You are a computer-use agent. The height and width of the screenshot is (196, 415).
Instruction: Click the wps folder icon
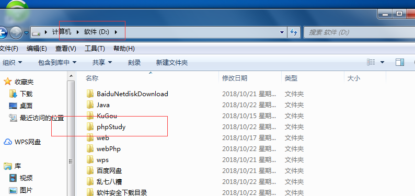(x=90, y=160)
